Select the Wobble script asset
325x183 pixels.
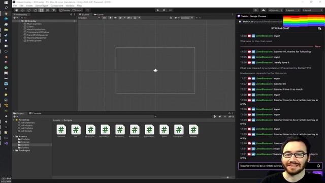(193, 131)
